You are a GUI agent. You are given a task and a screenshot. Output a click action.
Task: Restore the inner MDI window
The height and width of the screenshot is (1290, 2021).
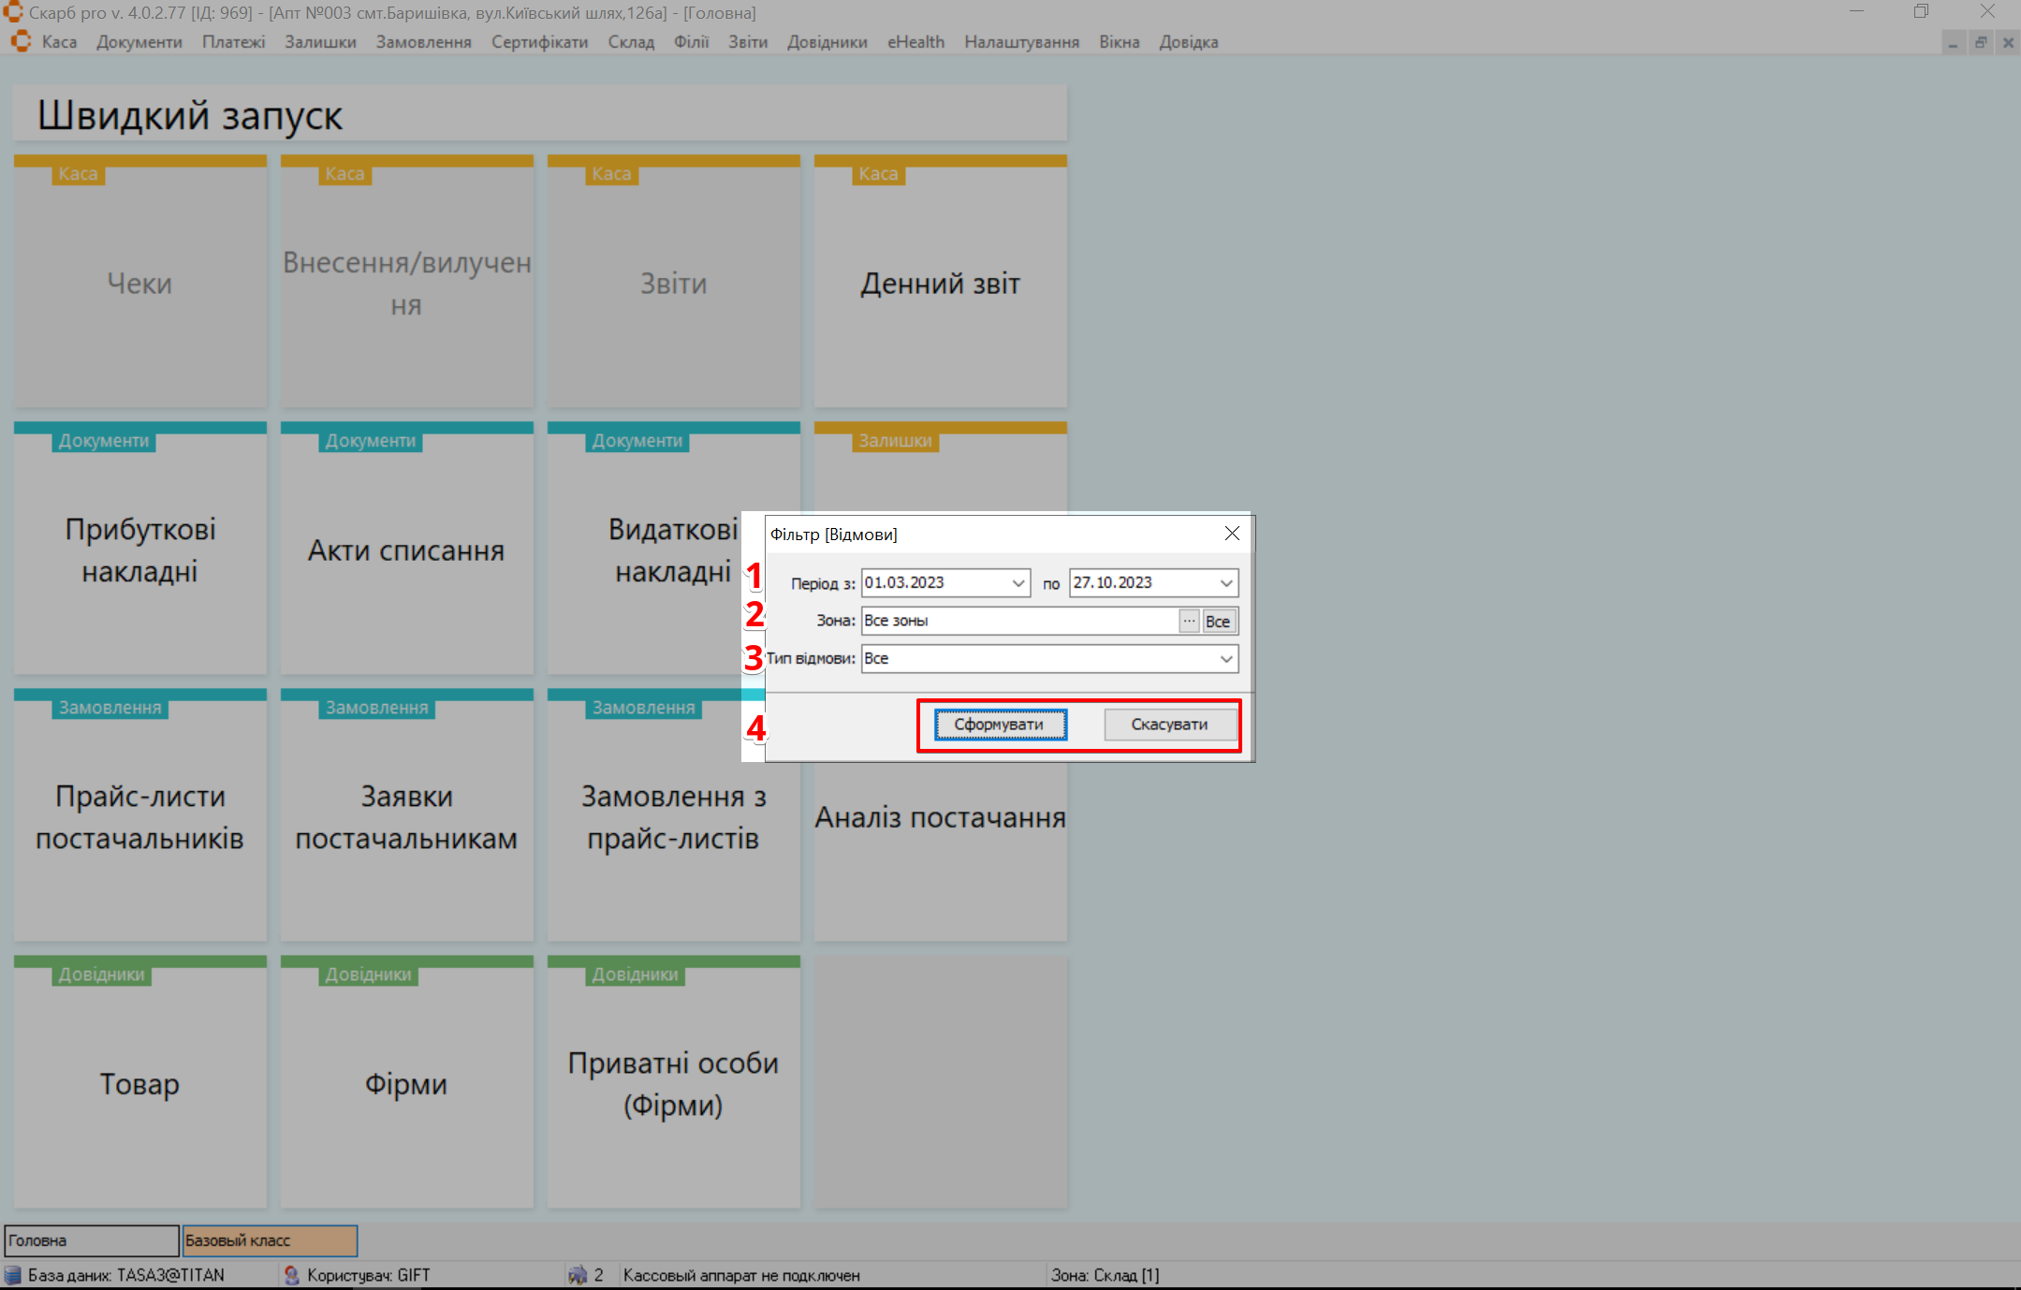coord(1981,43)
